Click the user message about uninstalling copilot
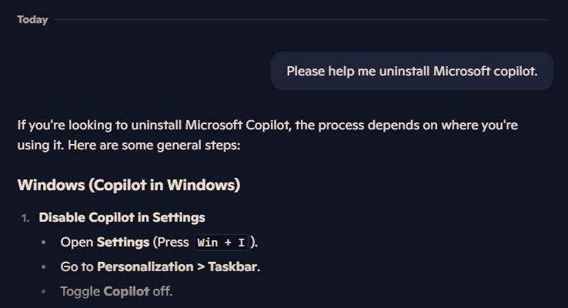 (x=412, y=71)
